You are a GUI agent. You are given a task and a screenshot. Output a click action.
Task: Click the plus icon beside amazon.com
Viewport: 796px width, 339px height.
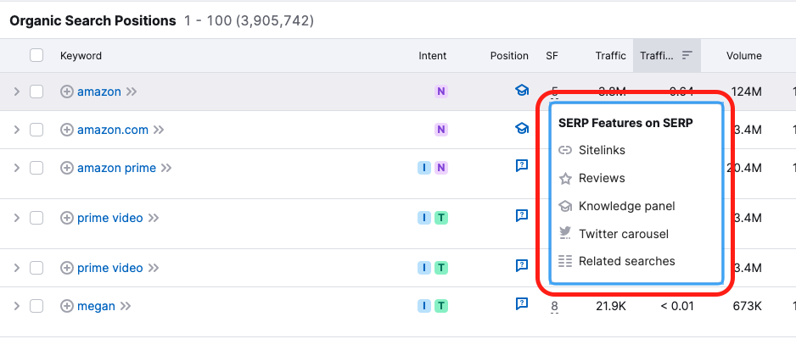(67, 130)
